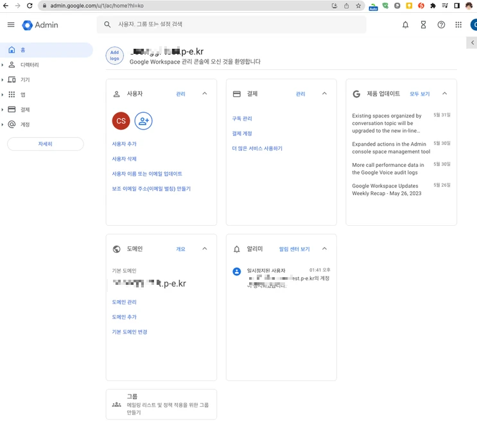The width and height of the screenshot is (477, 426).
Task: Click the Google Admin logo
Action: pos(40,25)
